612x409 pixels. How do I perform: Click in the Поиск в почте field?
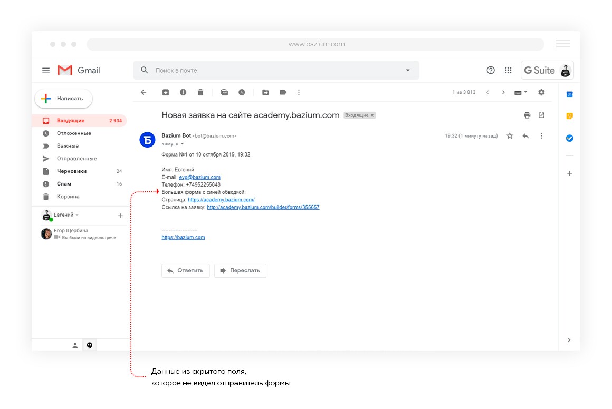pyautogui.click(x=276, y=70)
